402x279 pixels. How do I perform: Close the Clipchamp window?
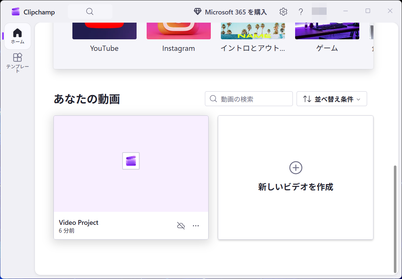point(390,11)
